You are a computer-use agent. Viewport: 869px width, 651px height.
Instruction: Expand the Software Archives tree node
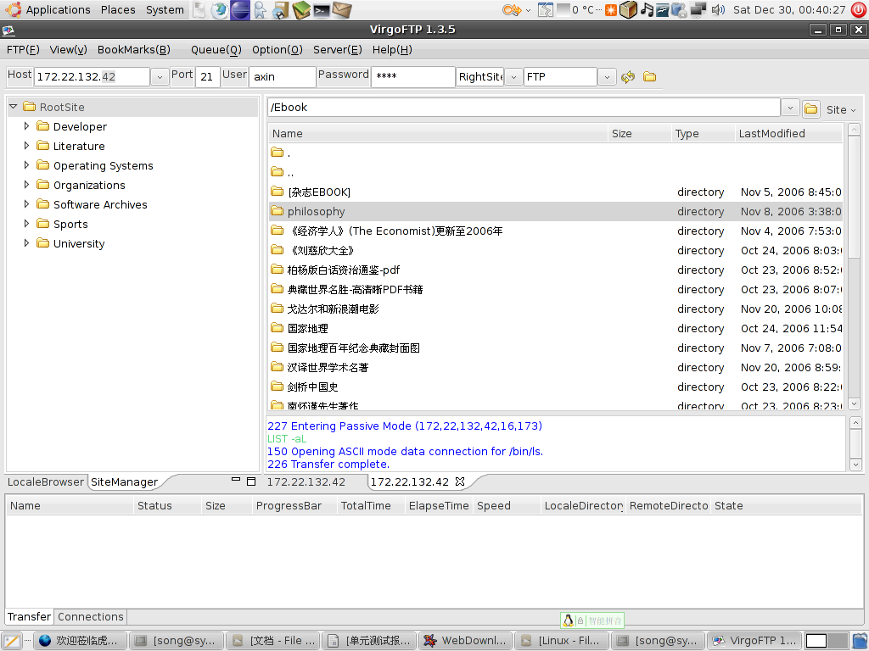(26, 204)
